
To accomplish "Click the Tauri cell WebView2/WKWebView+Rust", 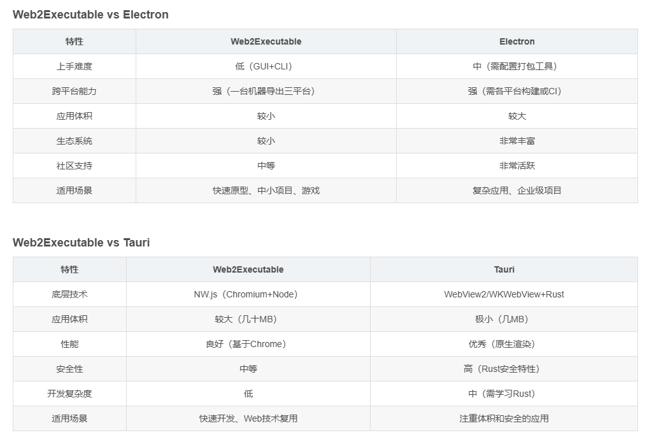I will pos(504,294).
